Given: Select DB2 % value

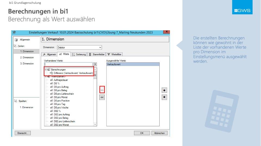Looking at the screenshot, I should pos(57,111).
